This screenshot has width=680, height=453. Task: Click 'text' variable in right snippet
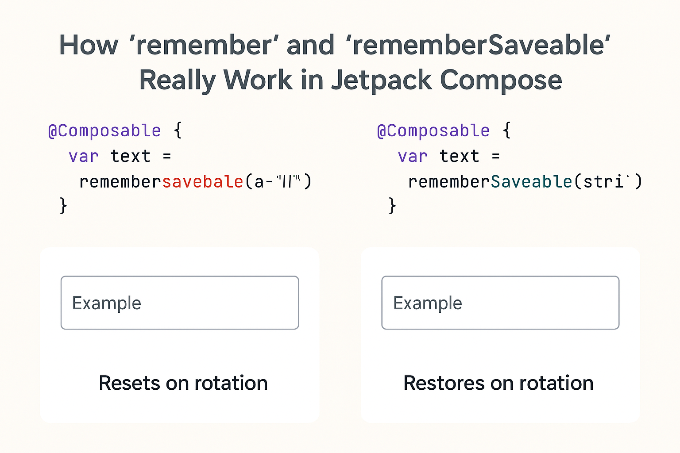pos(460,157)
